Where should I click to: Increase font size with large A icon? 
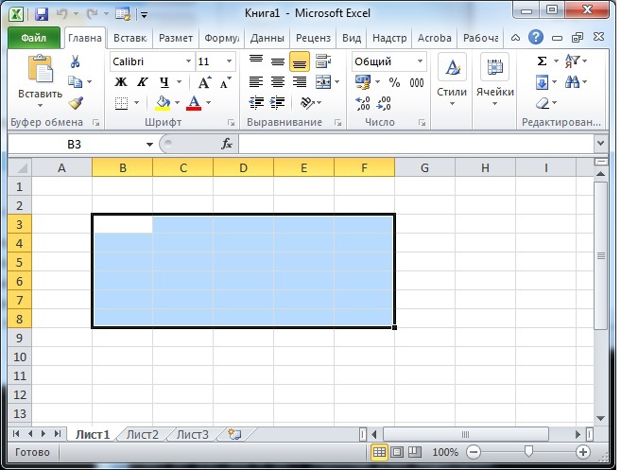205,82
